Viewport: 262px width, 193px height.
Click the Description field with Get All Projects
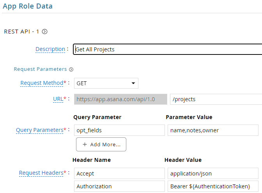[168, 49]
